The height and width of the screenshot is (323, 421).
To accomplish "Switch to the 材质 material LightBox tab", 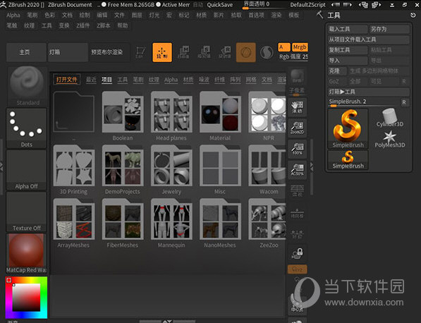I will point(188,80).
